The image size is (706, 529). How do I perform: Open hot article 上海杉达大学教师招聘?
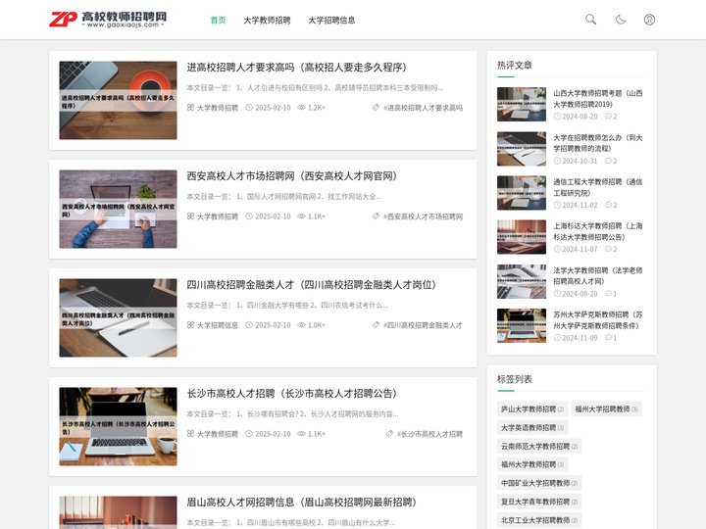point(598,231)
